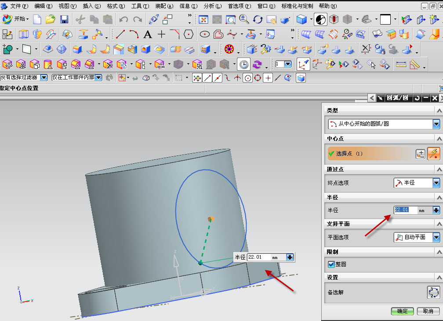The width and height of the screenshot is (443, 321).
Task: Click the WCS orientation icon
Action: pos(303,64)
